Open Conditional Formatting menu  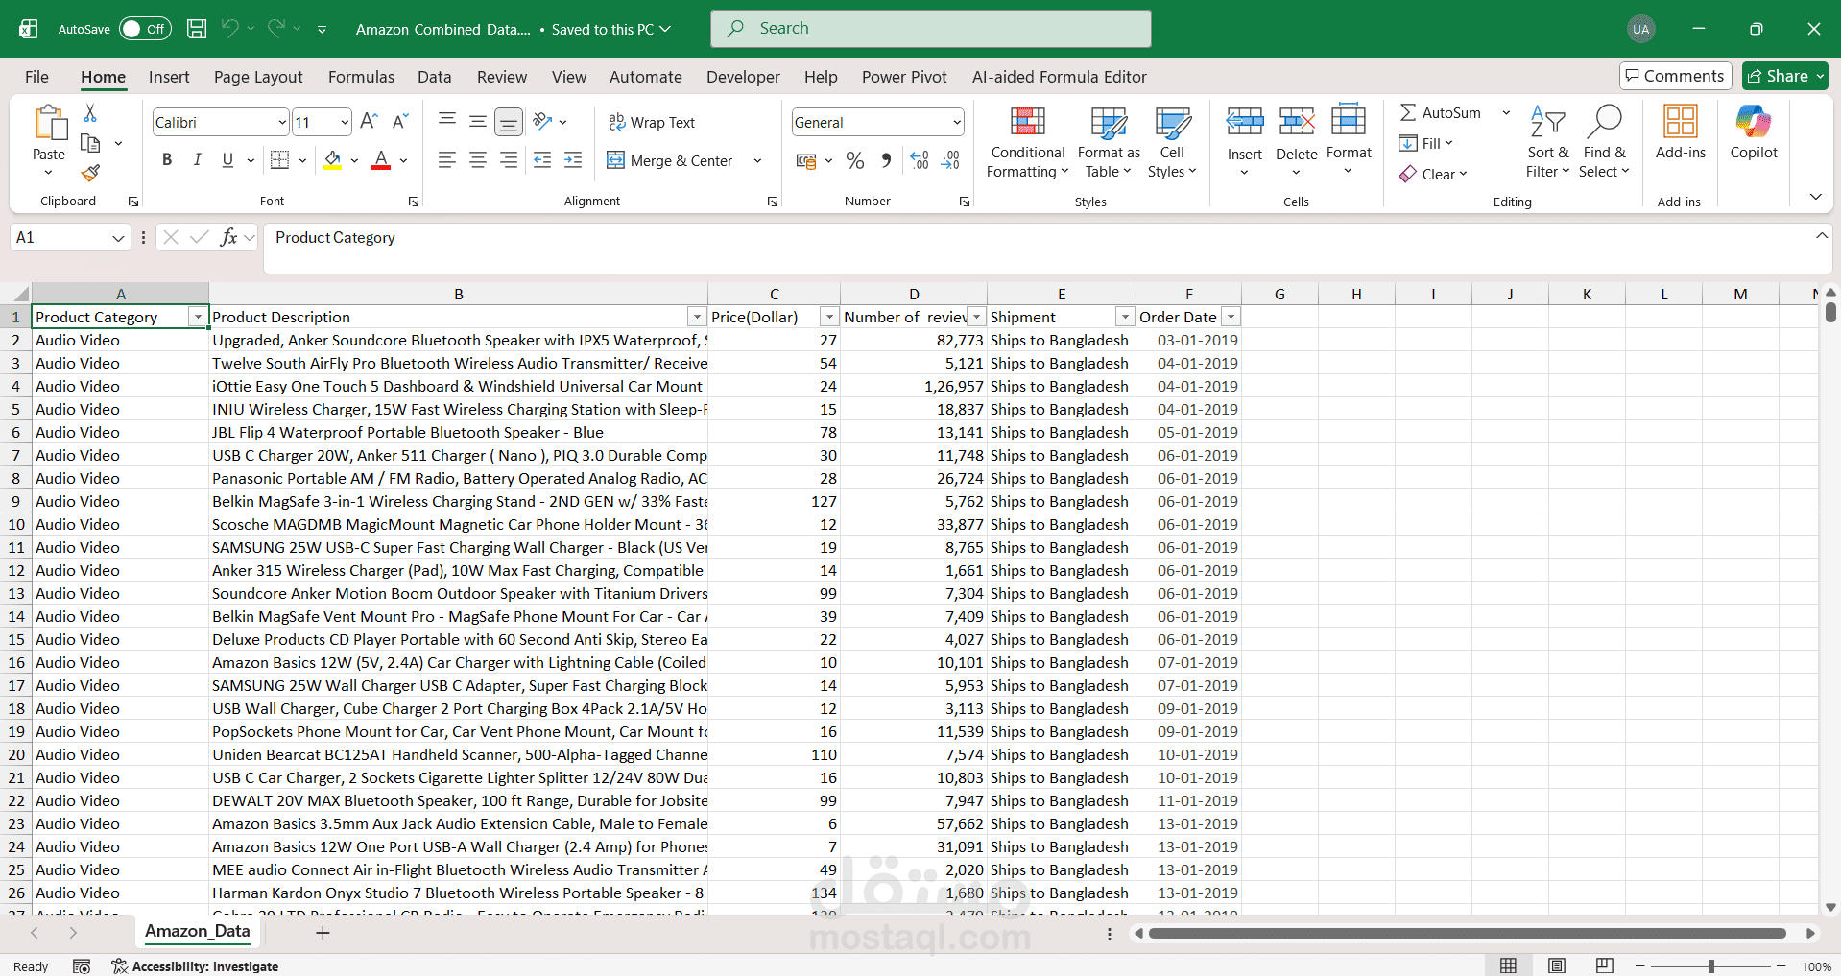click(1027, 142)
